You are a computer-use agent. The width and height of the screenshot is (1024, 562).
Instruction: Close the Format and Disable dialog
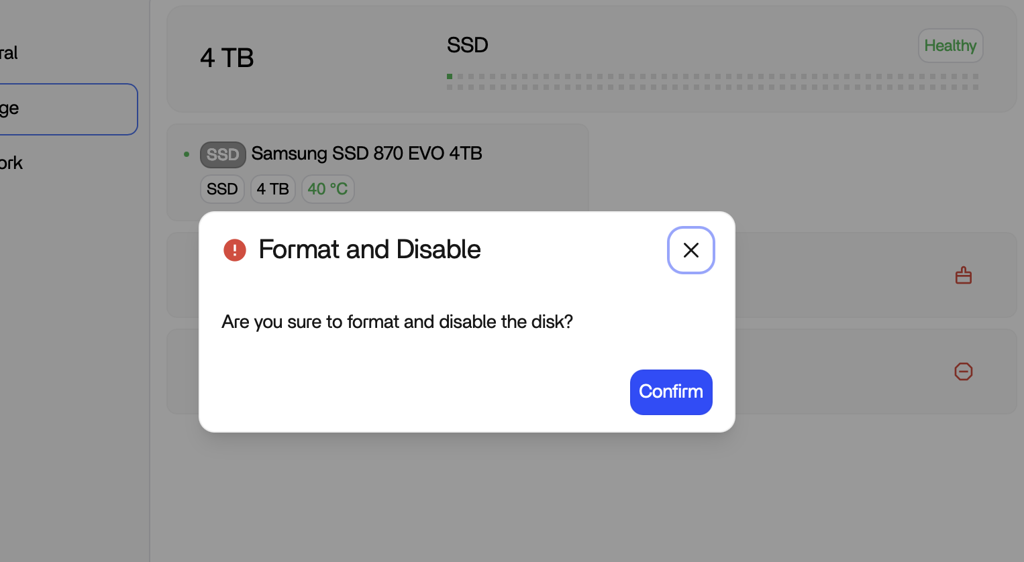[x=690, y=250]
